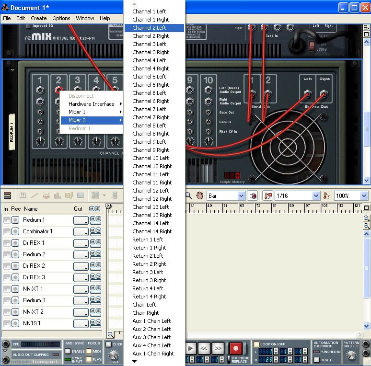Click down arrow to show more channel entries
The image size is (371, 366).
(134, 361)
